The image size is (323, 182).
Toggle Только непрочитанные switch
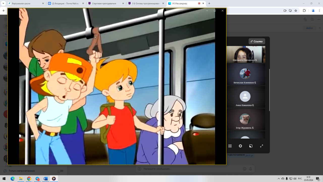[x=60, y=171]
